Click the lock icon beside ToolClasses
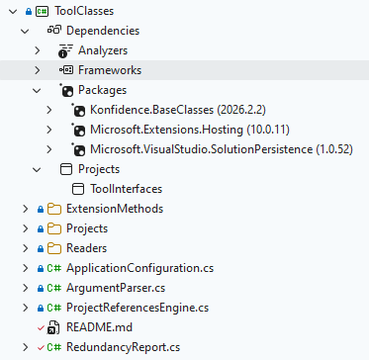369x360 pixels. click(29, 12)
